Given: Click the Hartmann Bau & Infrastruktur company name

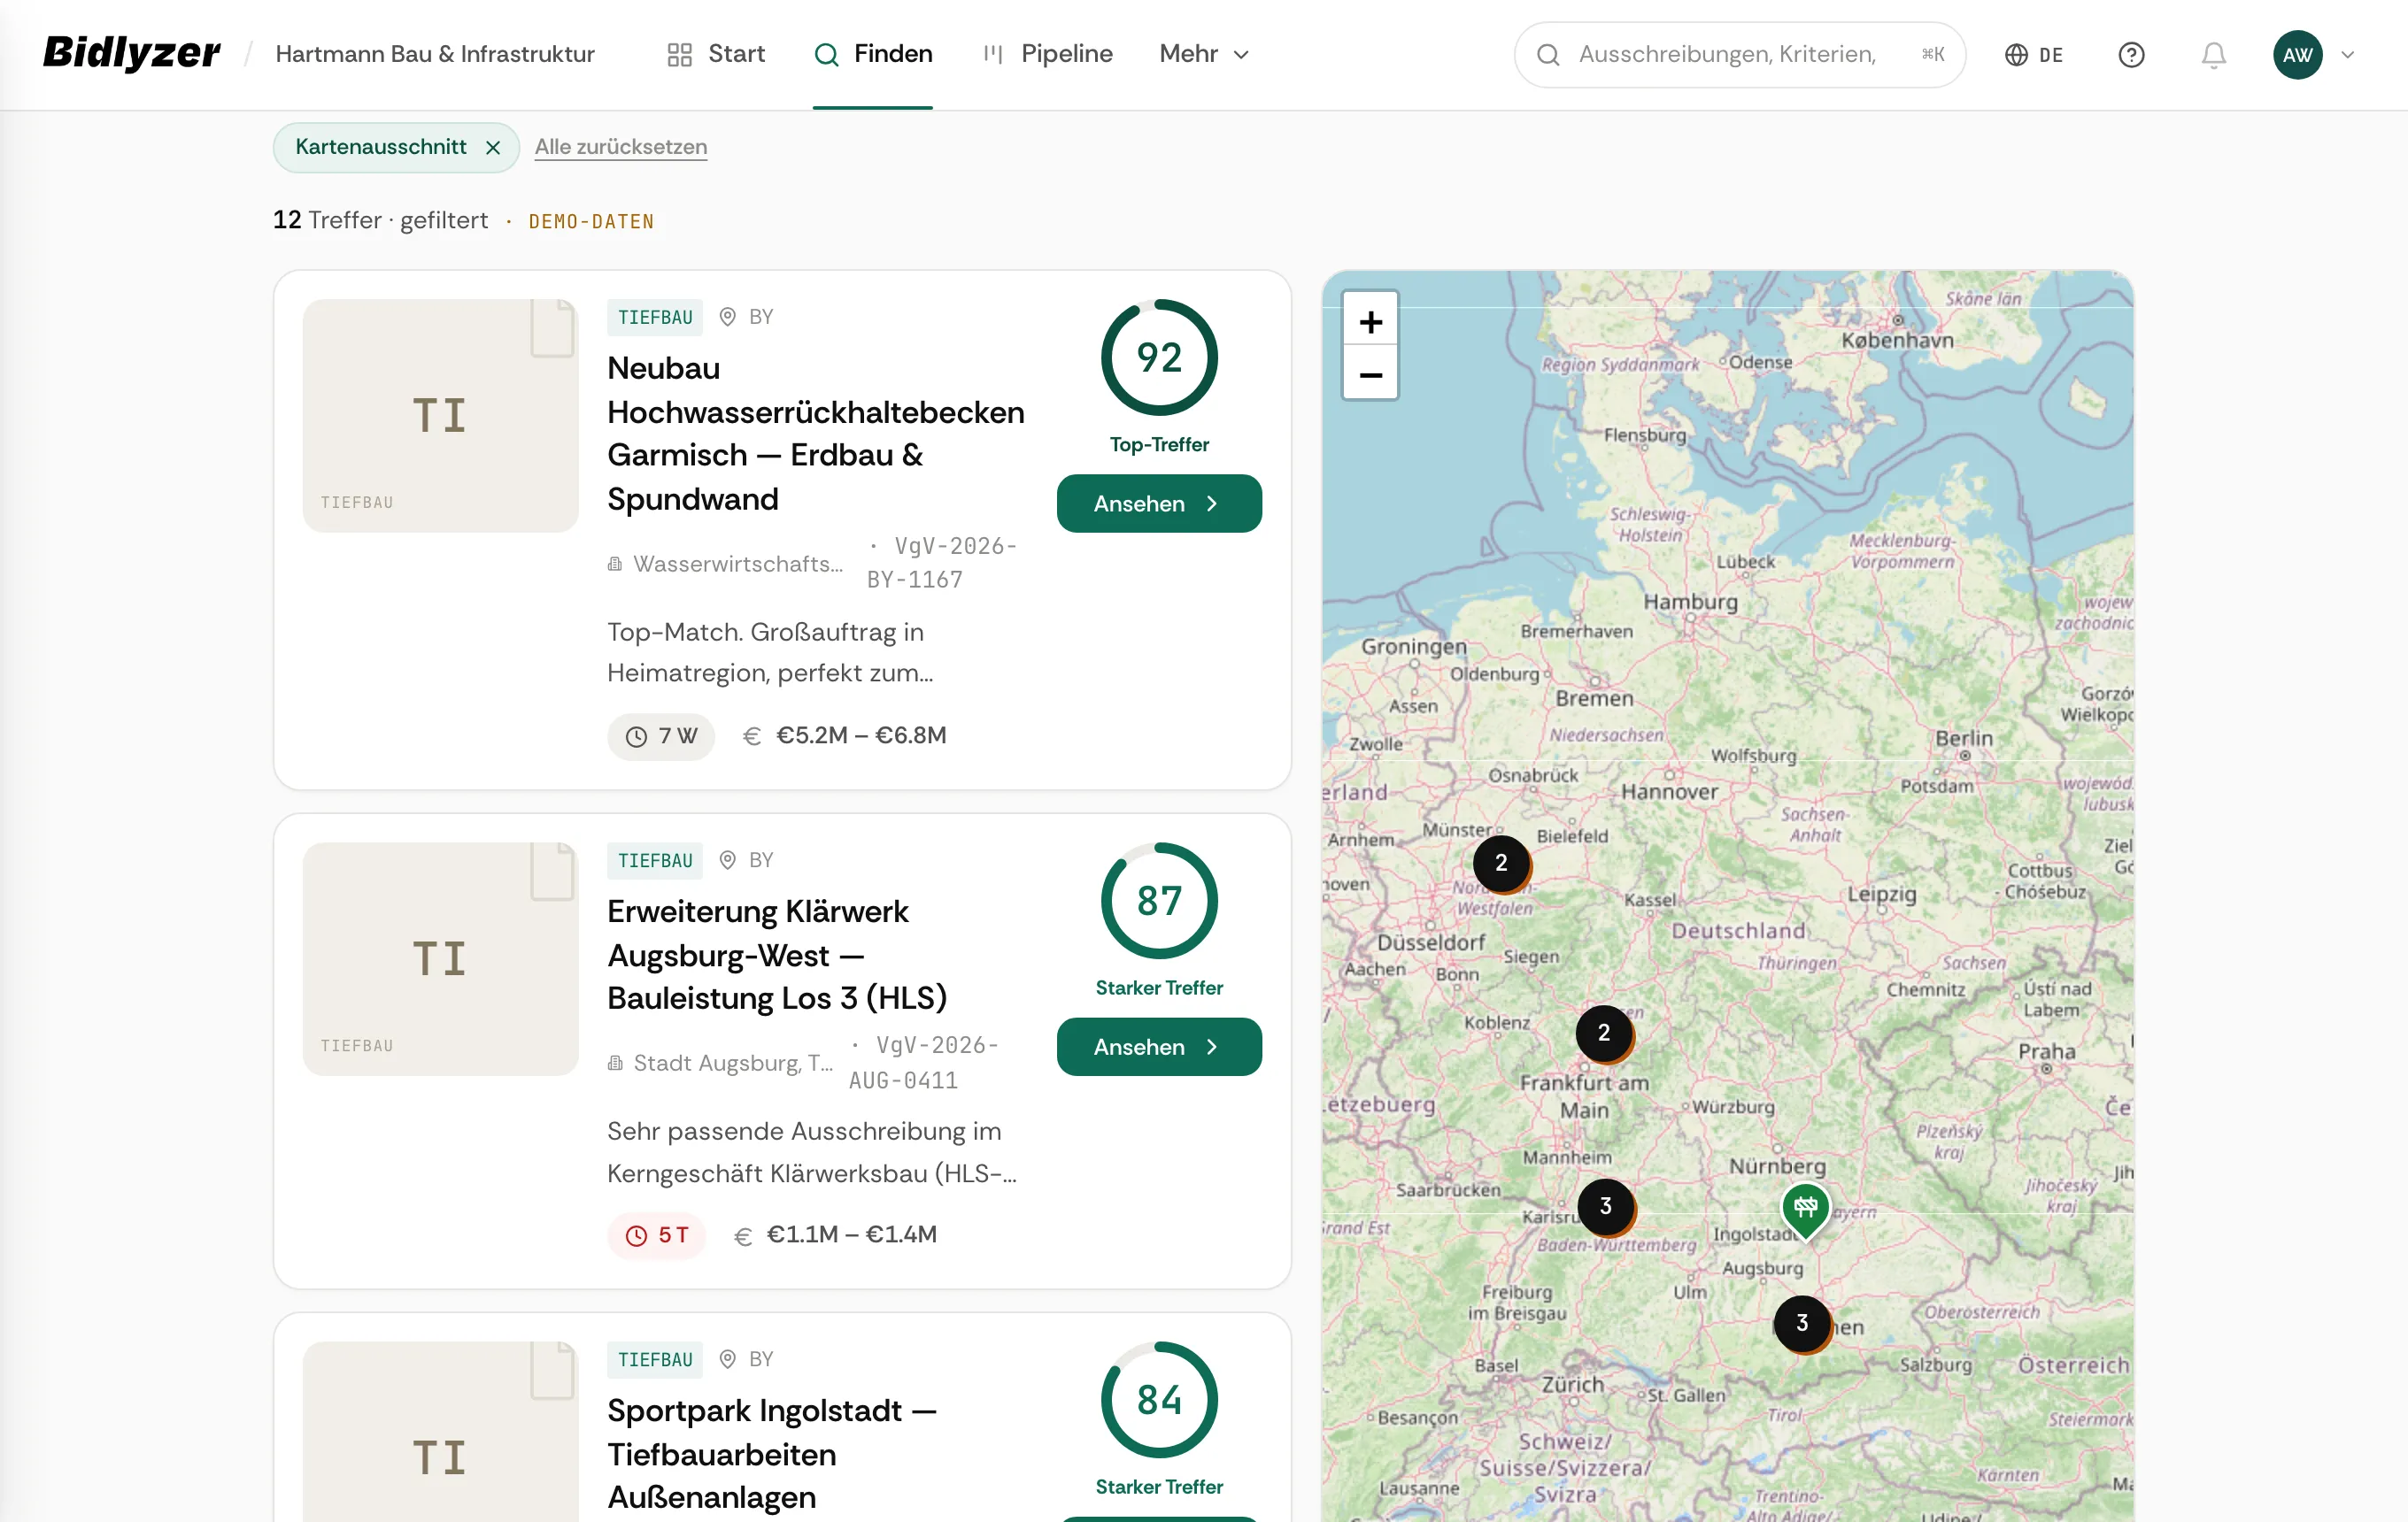Looking at the screenshot, I should click(x=435, y=54).
